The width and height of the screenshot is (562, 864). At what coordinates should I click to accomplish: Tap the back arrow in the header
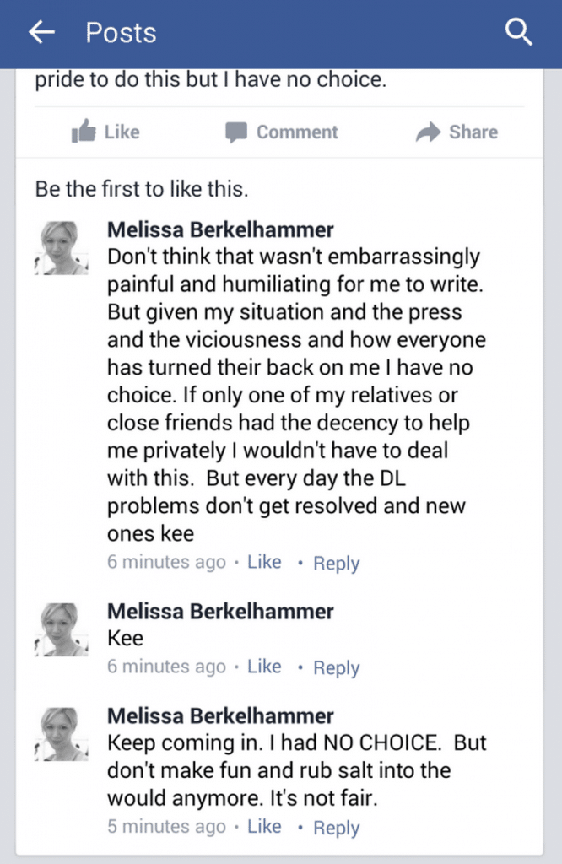[42, 32]
